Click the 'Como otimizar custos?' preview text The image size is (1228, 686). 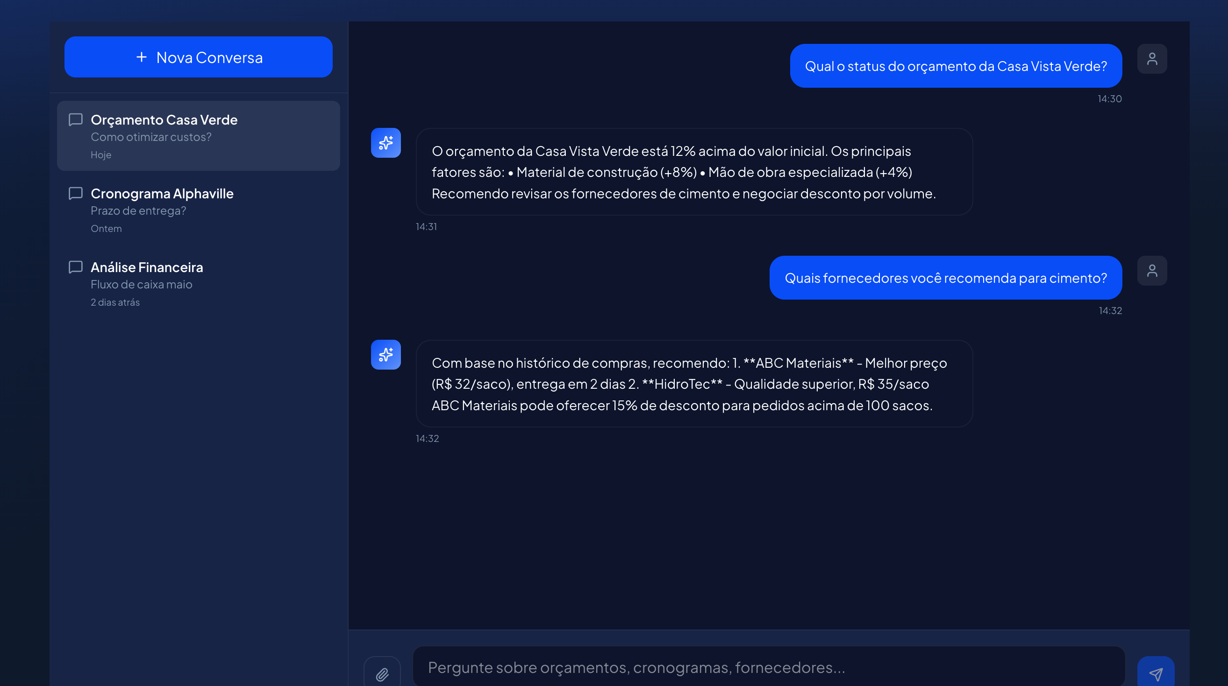pos(151,137)
